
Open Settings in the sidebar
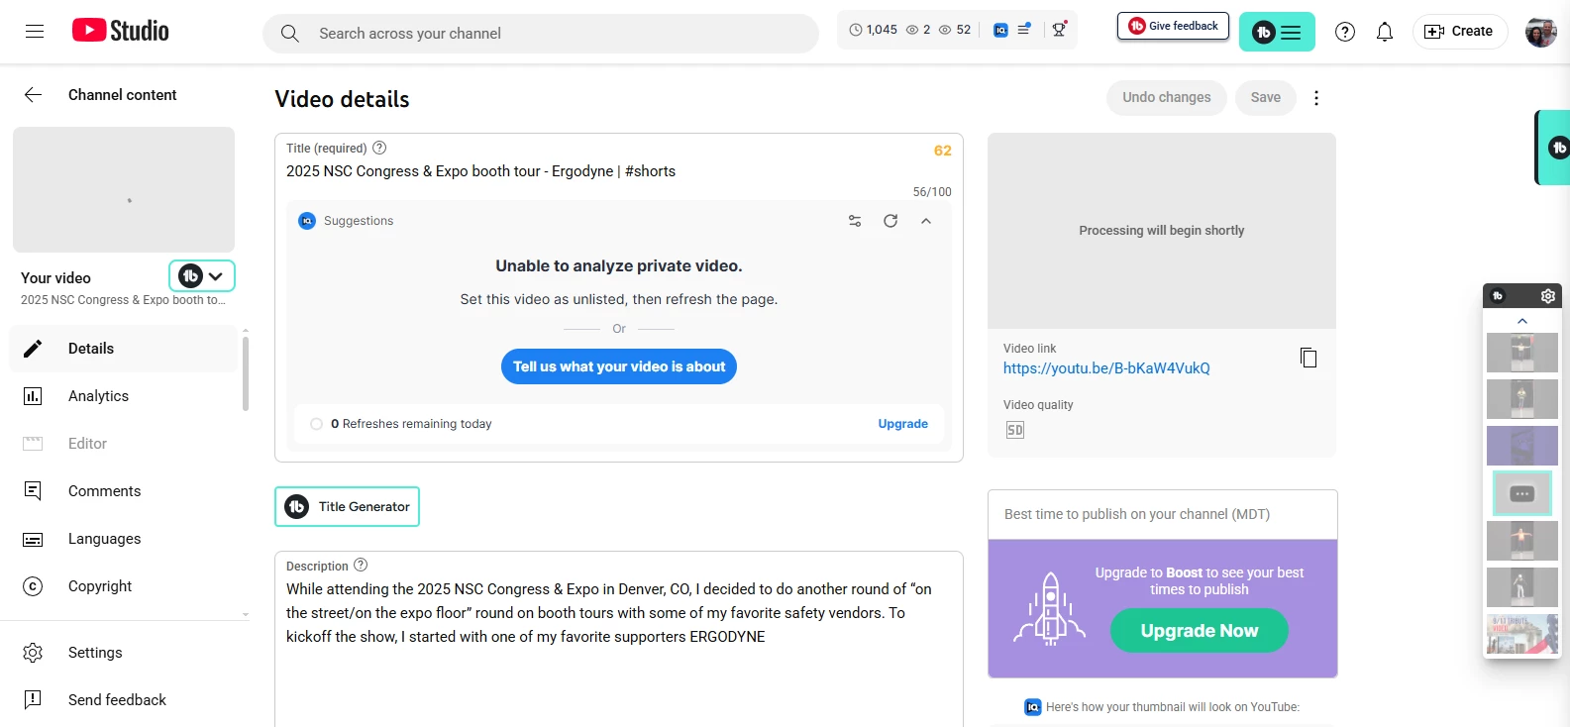[x=124, y=653]
